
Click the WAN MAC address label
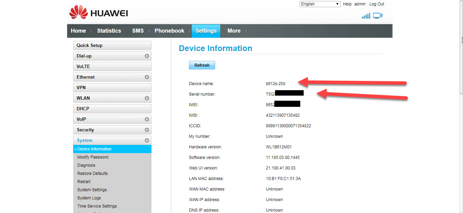(207, 189)
